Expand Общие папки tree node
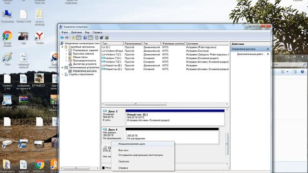Image resolution: width=308 pixels, height=173 pixels. tap(66, 57)
